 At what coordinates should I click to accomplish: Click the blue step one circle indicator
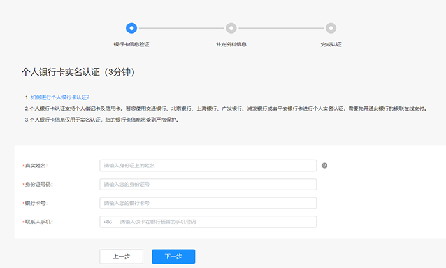coord(131,28)
